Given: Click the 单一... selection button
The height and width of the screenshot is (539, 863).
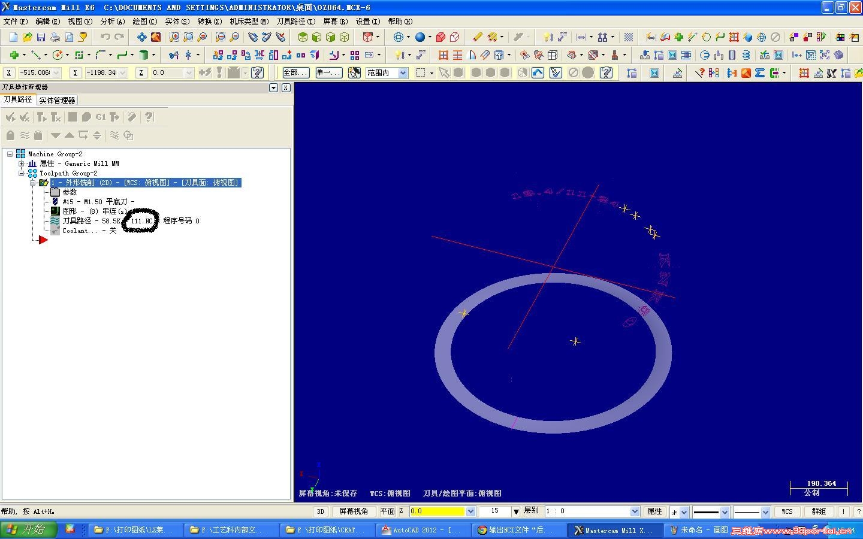Looking at the screenshot, I should (328, 73).
